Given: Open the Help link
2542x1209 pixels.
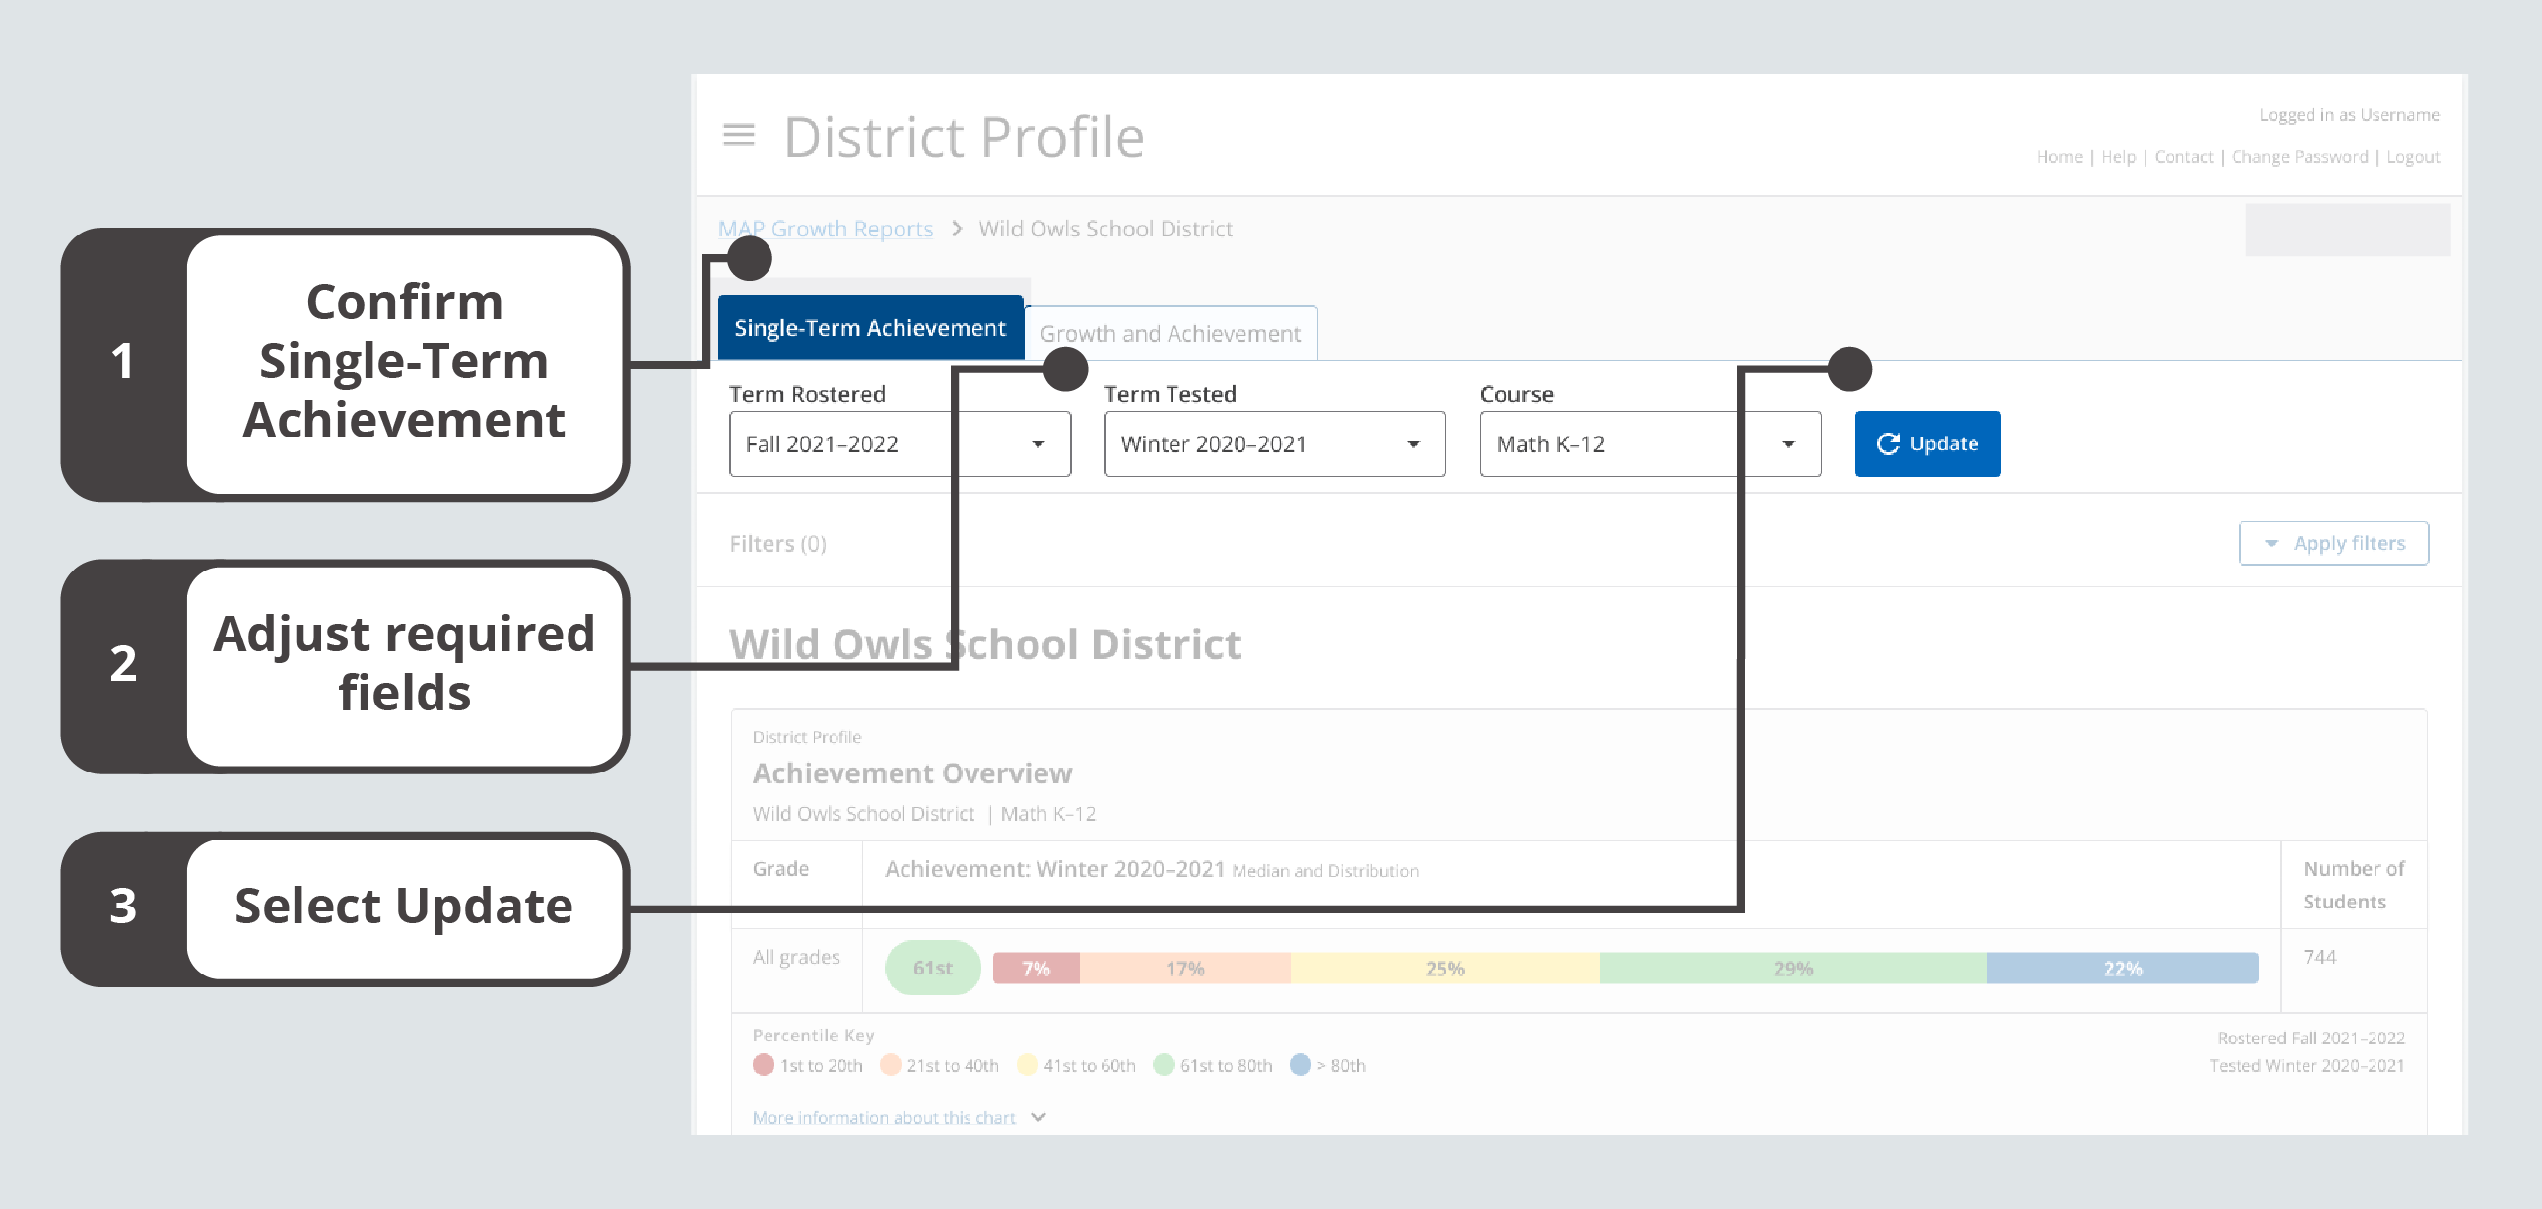Looking at the screenshot, I should click(x=2117, y=156).
